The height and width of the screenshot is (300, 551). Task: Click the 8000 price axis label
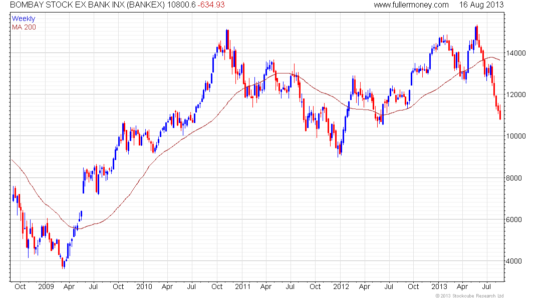pos(514,178)
